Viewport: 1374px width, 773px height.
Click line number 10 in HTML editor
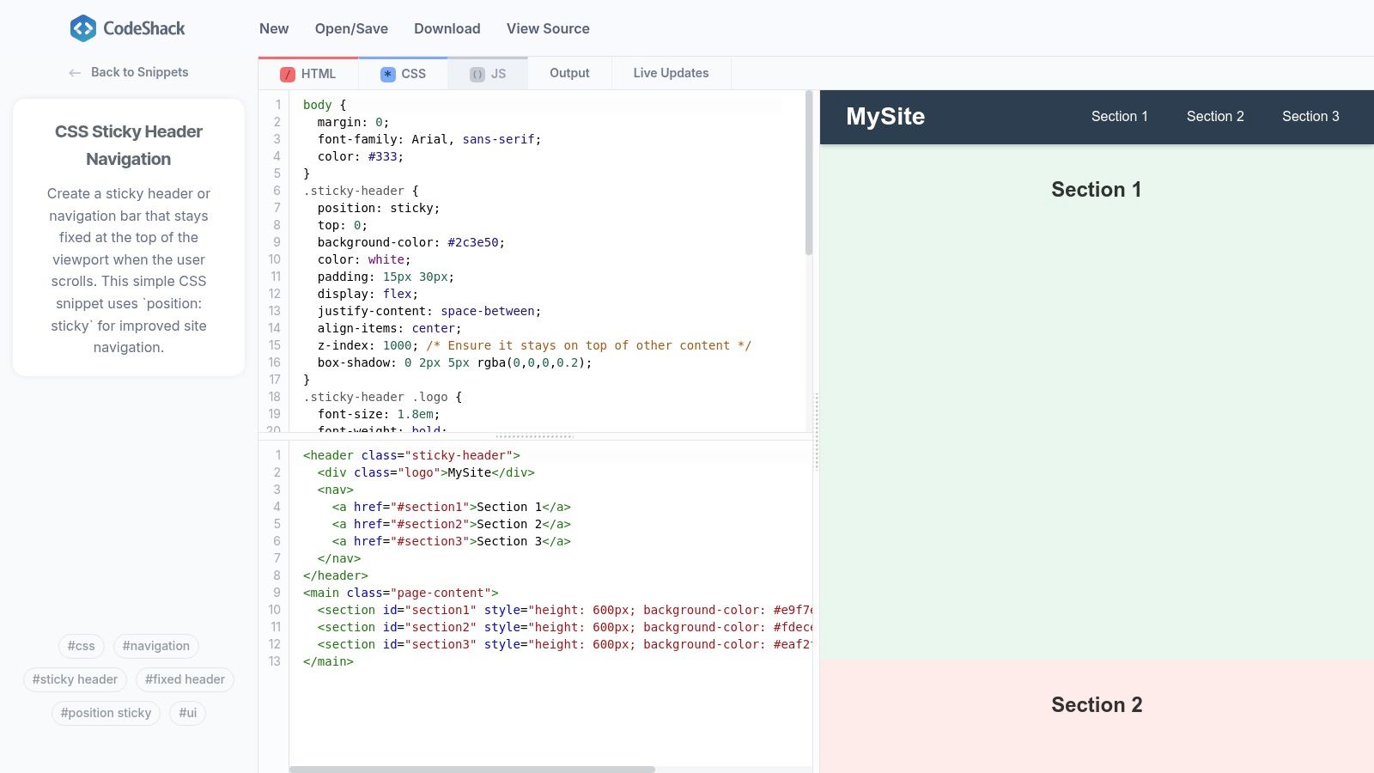274,610
